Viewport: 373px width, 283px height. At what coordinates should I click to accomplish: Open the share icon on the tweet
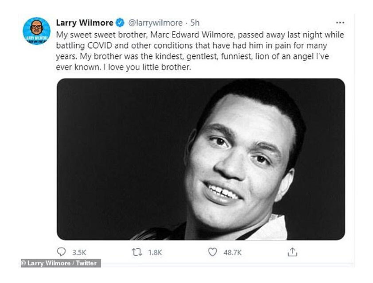click(x=292, y=252)
